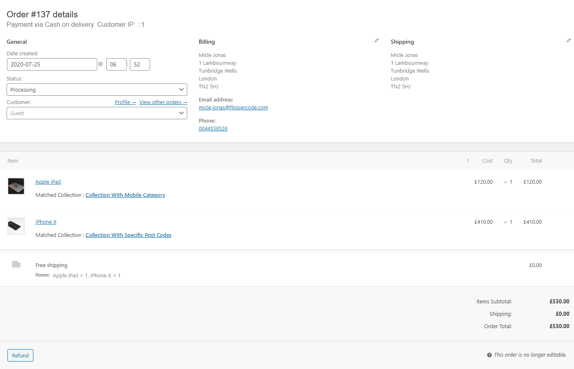
Task: Open Collection With Specific Post Codes link
Action: click(x=128, y=235)
